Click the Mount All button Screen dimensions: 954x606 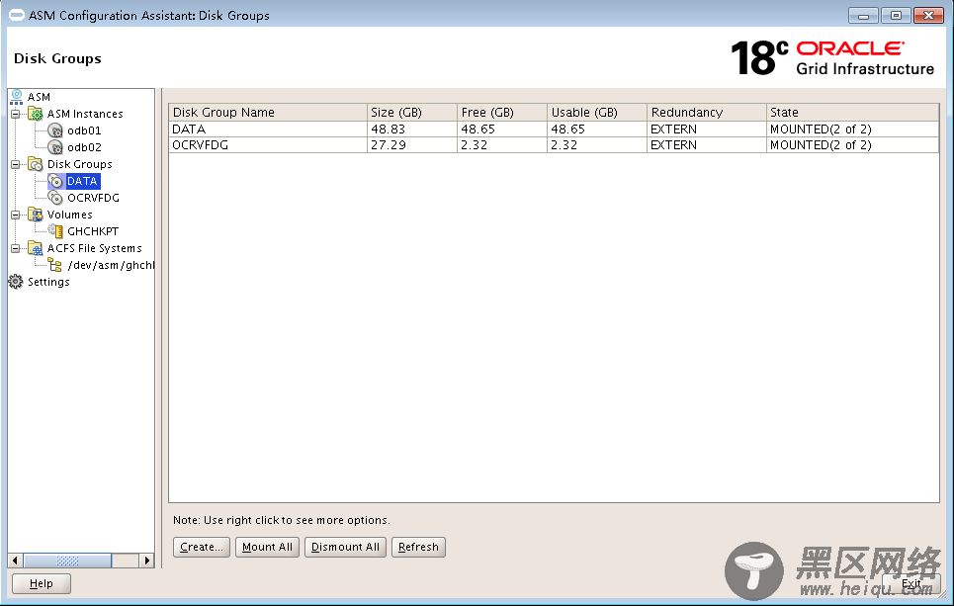(267, 547)
